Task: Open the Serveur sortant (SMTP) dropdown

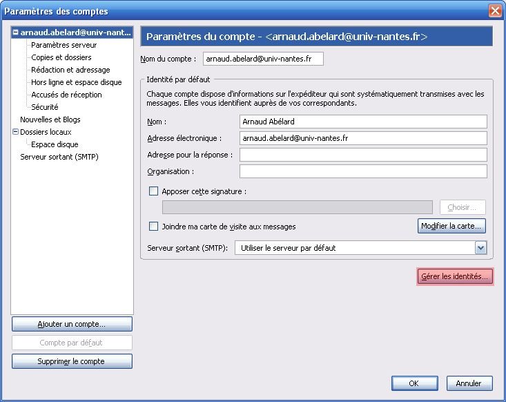Action: pyautogui.click(x=480, y=248)
